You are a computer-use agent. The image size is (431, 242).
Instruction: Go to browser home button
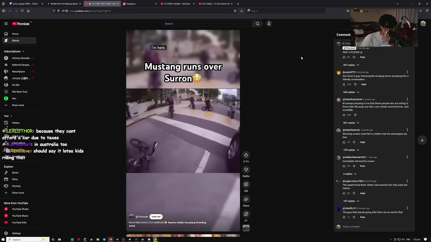tap(28, 11)
